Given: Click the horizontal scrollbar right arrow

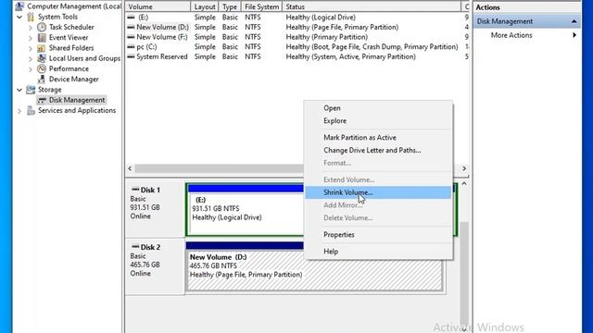Looking at the screenshot, I should click(464, 168).
